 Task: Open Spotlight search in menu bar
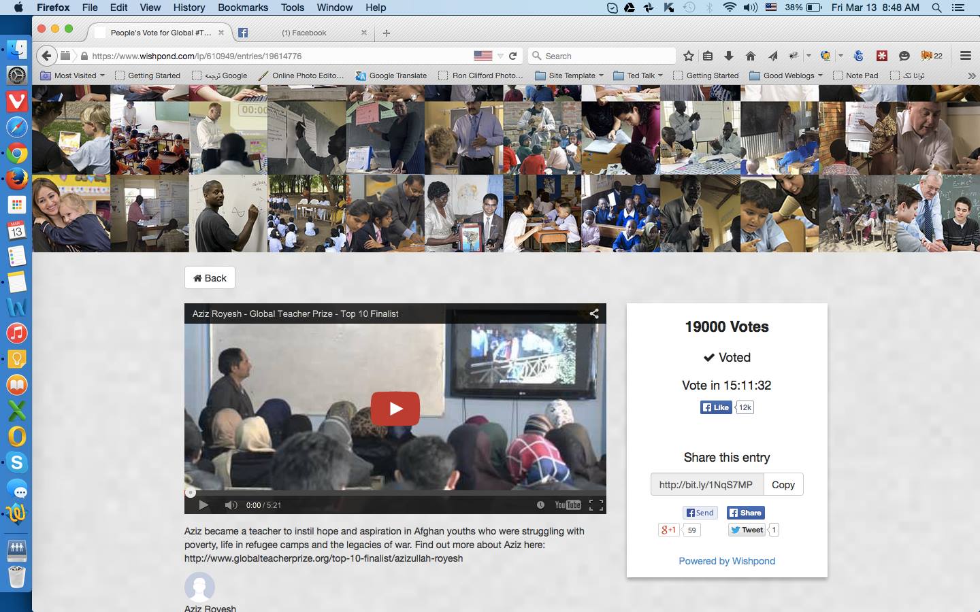click(936, 7)
